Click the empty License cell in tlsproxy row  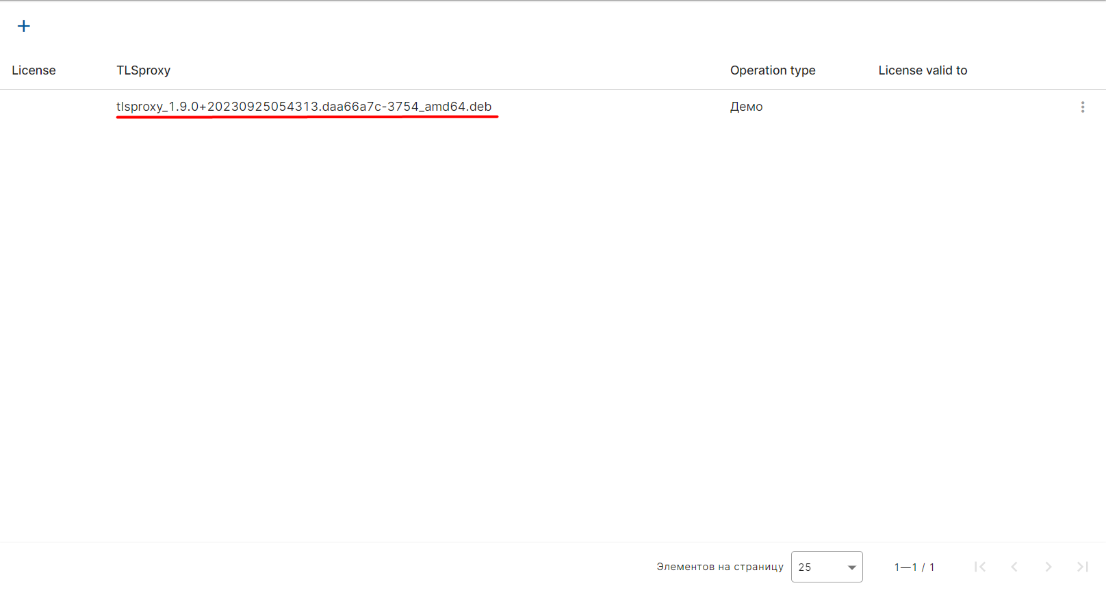point(55,107)
